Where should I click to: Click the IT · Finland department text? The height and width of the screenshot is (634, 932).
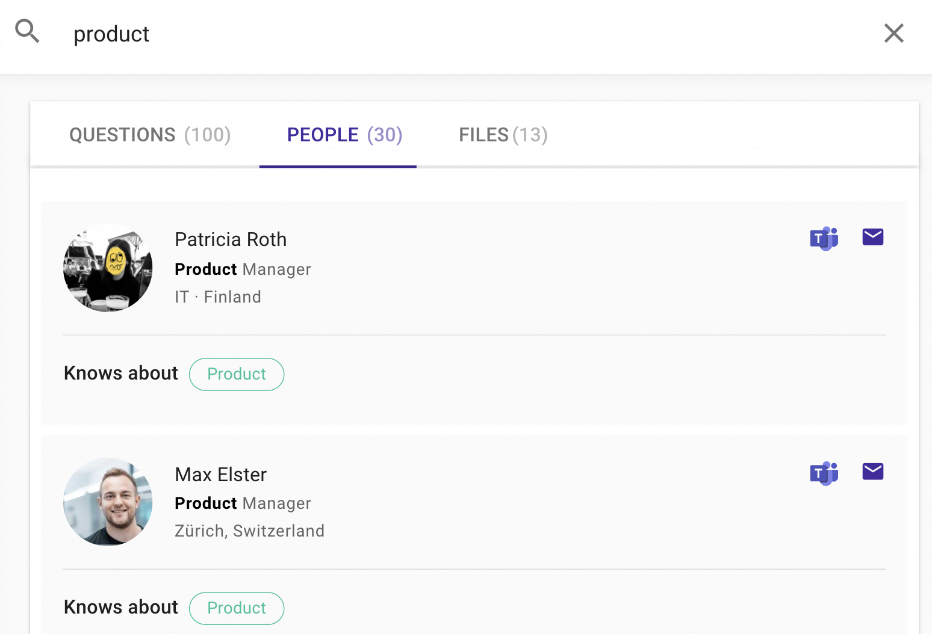tap(218, 297)
